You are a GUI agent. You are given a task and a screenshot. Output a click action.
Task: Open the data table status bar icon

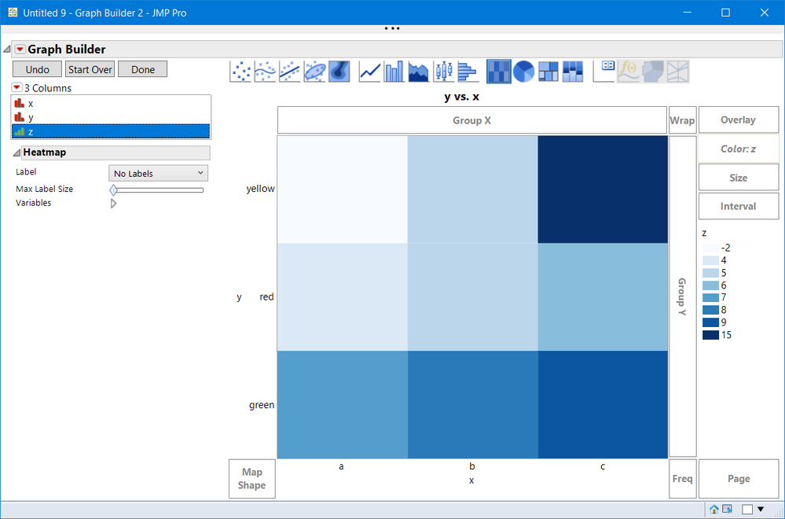coord(727,510)
